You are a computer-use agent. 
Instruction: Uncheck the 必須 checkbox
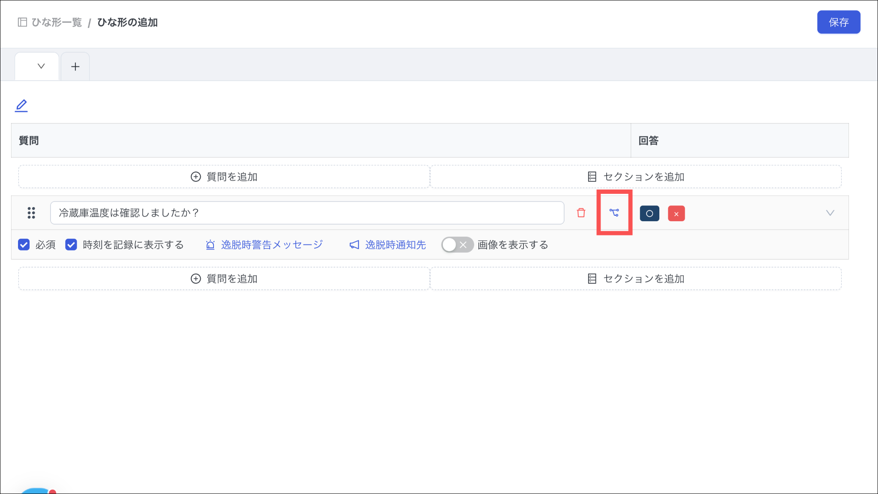(24, 245)
